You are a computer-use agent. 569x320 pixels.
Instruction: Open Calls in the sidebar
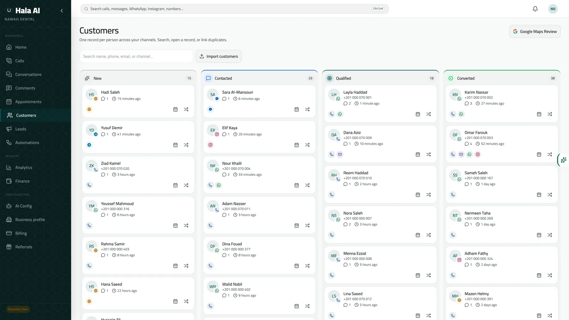(x=36, y=61)
